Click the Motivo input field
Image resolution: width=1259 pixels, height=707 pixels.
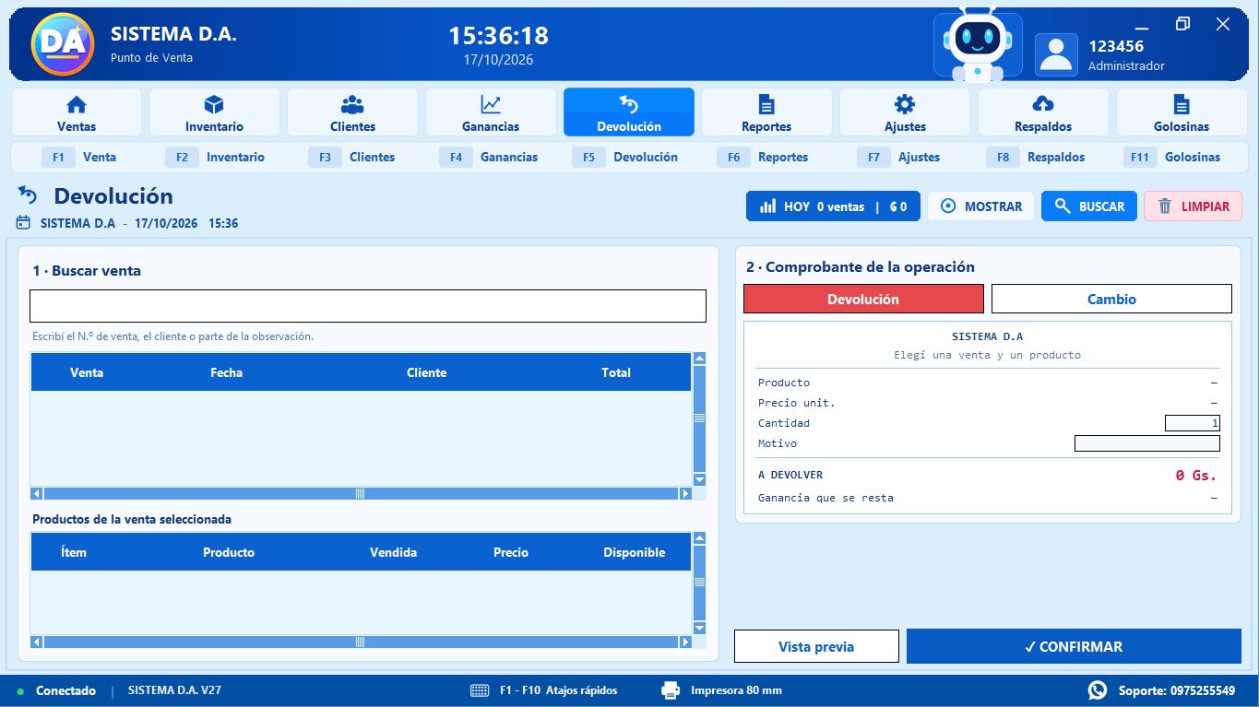(x=1147, y=443)
